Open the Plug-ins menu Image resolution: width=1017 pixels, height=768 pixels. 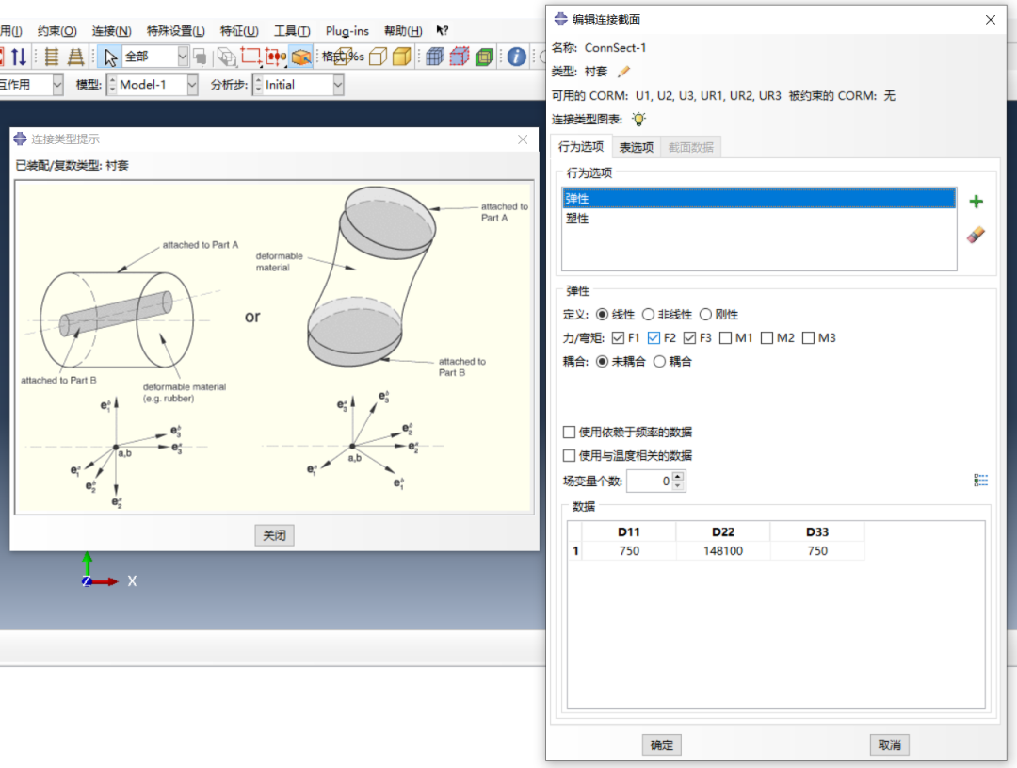point(347,30)
